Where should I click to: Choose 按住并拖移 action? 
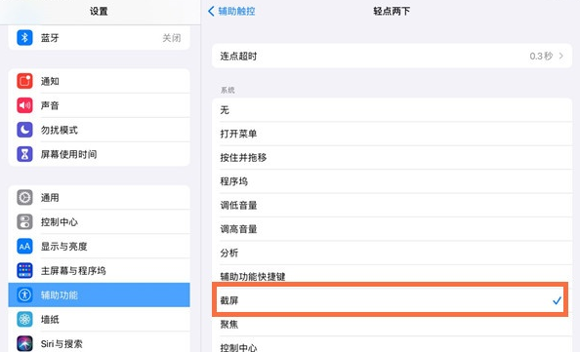coord(393,157)
